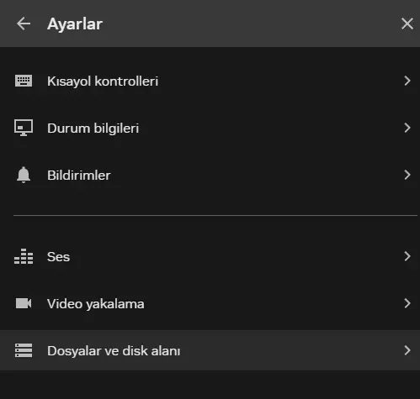The image size is (420, 399).
Task: Click the back arrow next to Ayarlar
Action: [x=24, y=24]
